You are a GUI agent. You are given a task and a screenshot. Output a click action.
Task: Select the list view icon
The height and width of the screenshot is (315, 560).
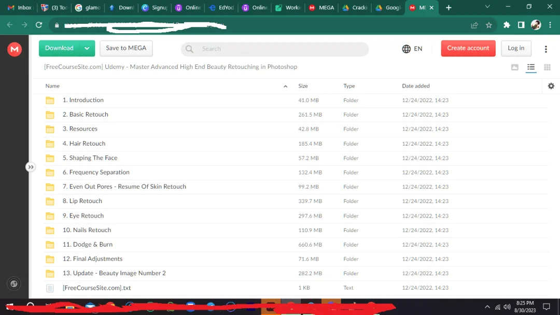(x=531, y=67)
